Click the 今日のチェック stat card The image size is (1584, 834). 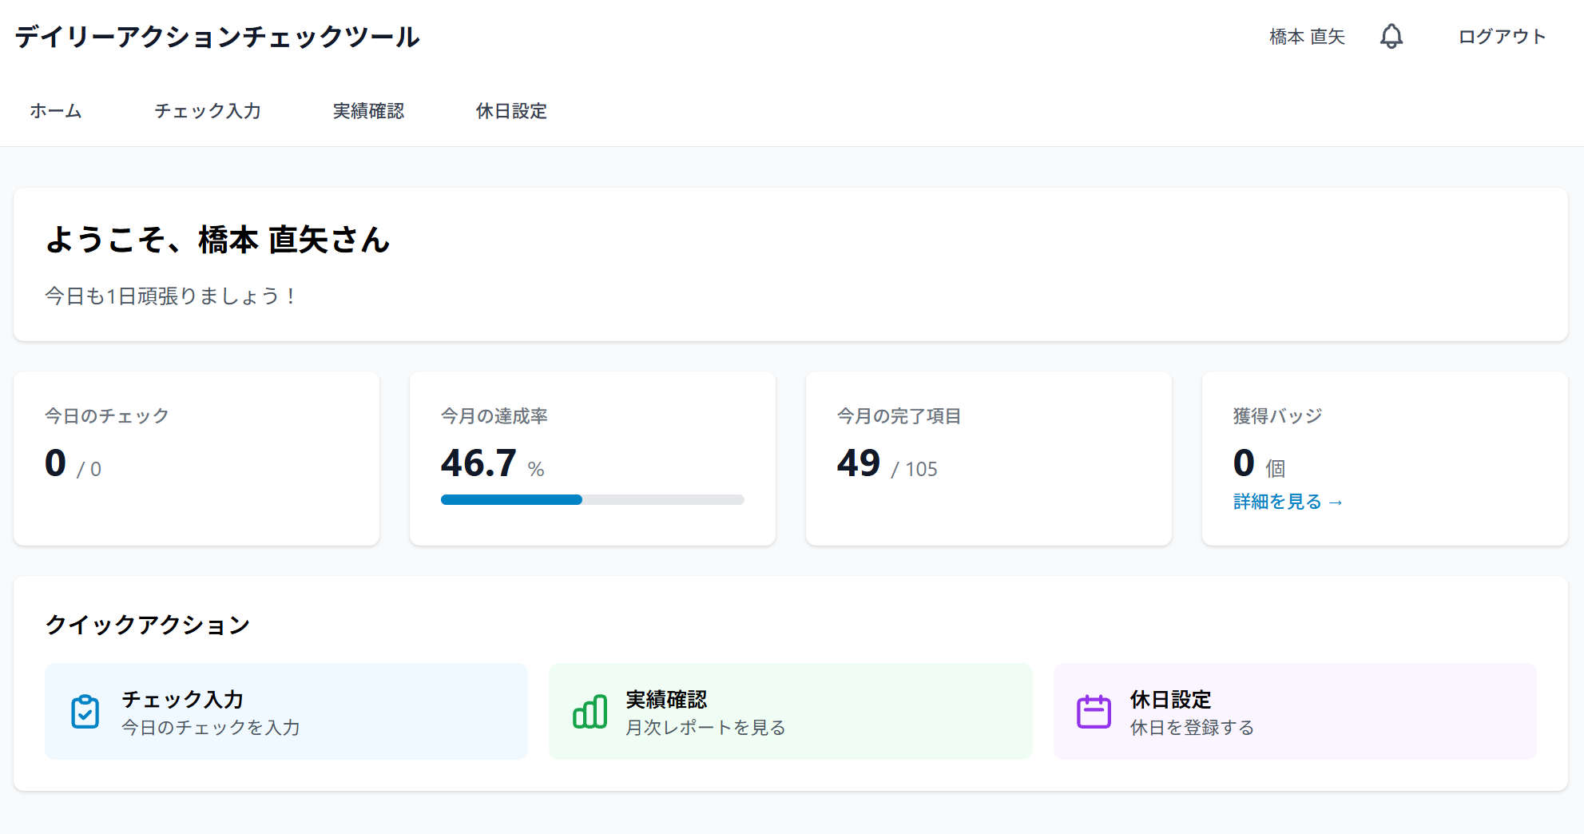click(197, 459)
